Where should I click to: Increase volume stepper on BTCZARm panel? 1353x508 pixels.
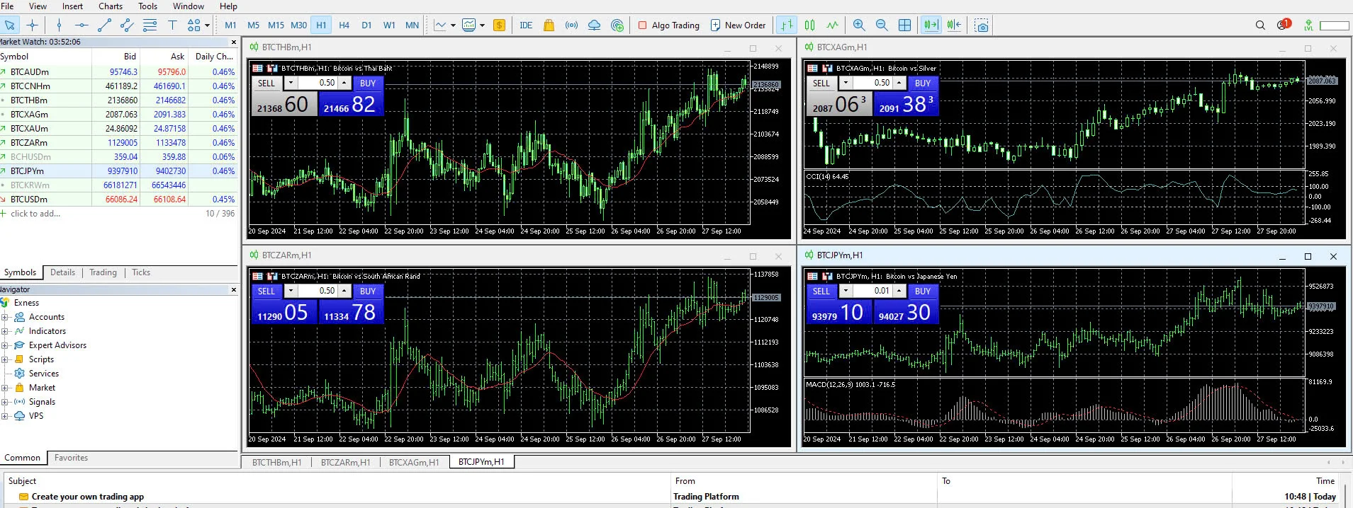(344, 291)
